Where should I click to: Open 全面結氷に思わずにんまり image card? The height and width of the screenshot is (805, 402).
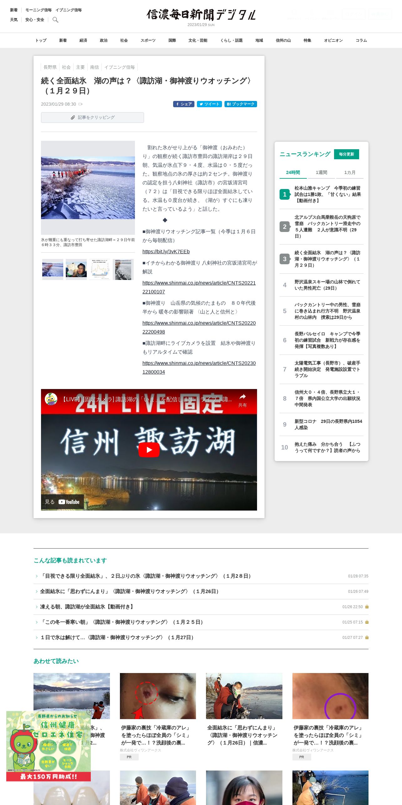244,710
